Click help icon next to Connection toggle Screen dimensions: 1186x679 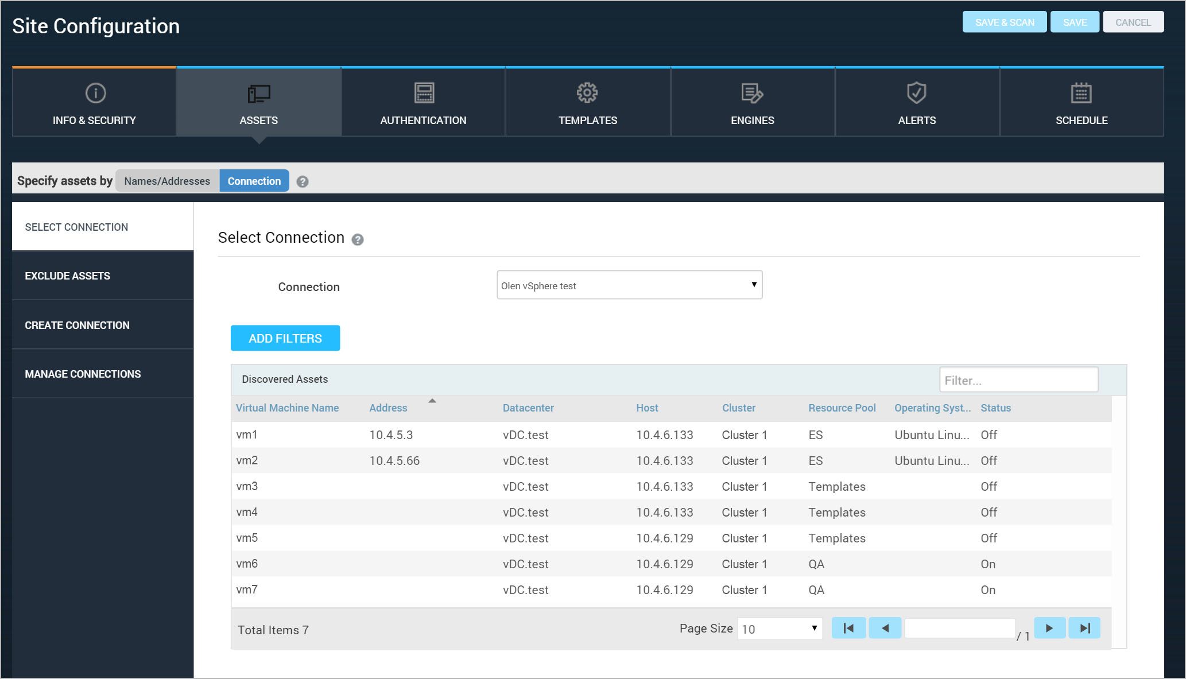(x=303, y=182)
